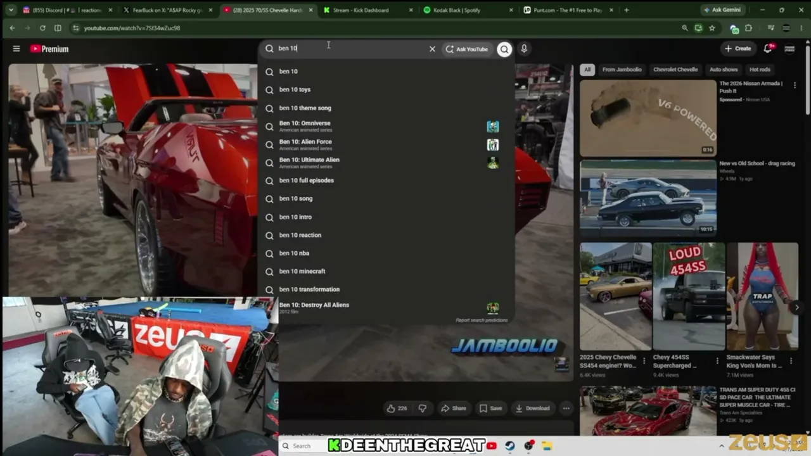Select the 'ben 10 reaction' suggestion
Viewport: 811px width, 456px height.
pos(386,235)
